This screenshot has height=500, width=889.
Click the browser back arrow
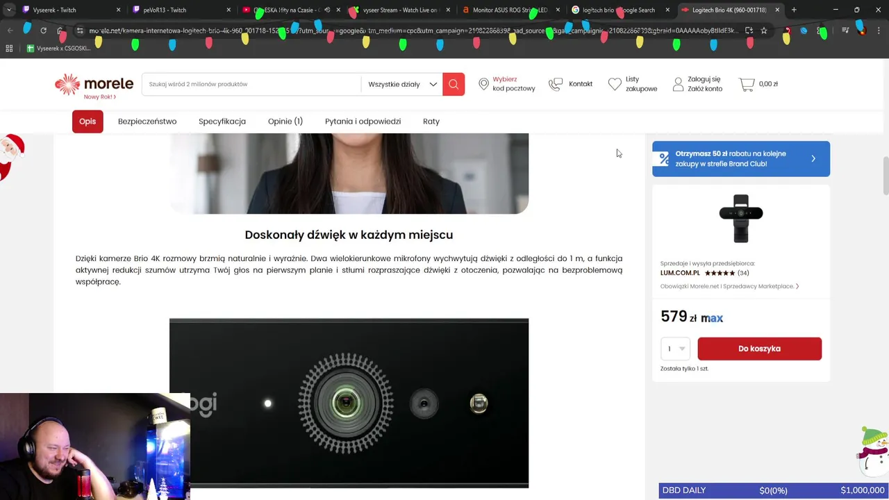pos(10,31)
